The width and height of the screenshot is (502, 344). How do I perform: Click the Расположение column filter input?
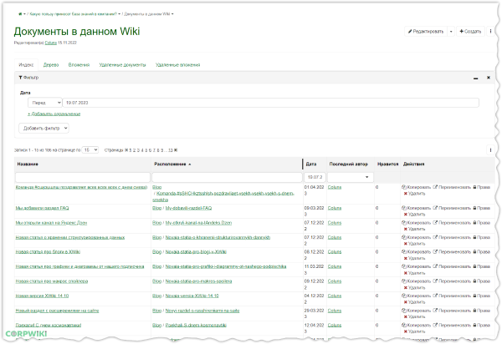pyautogui.click(x=227, y=177)
